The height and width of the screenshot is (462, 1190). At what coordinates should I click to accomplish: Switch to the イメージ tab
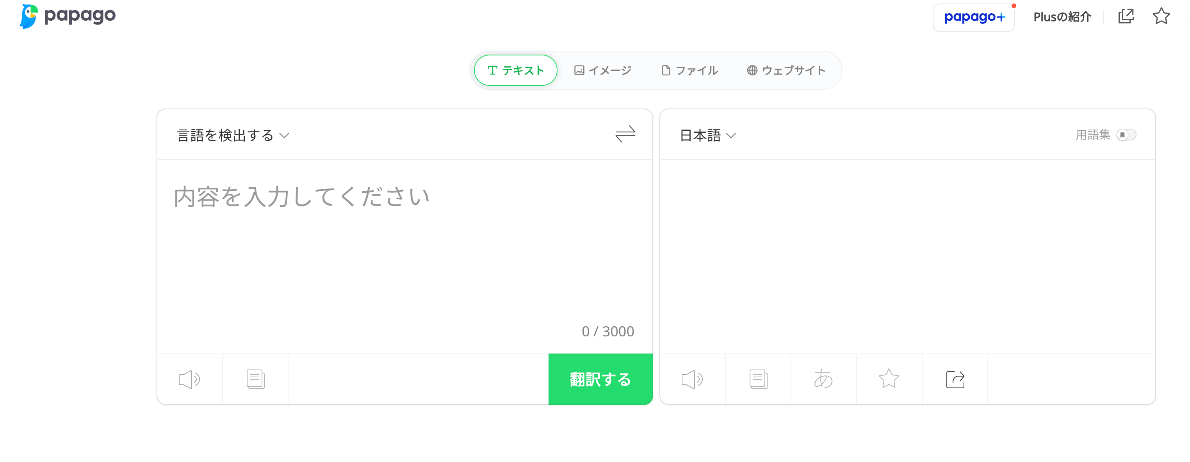tap(602, 70)
